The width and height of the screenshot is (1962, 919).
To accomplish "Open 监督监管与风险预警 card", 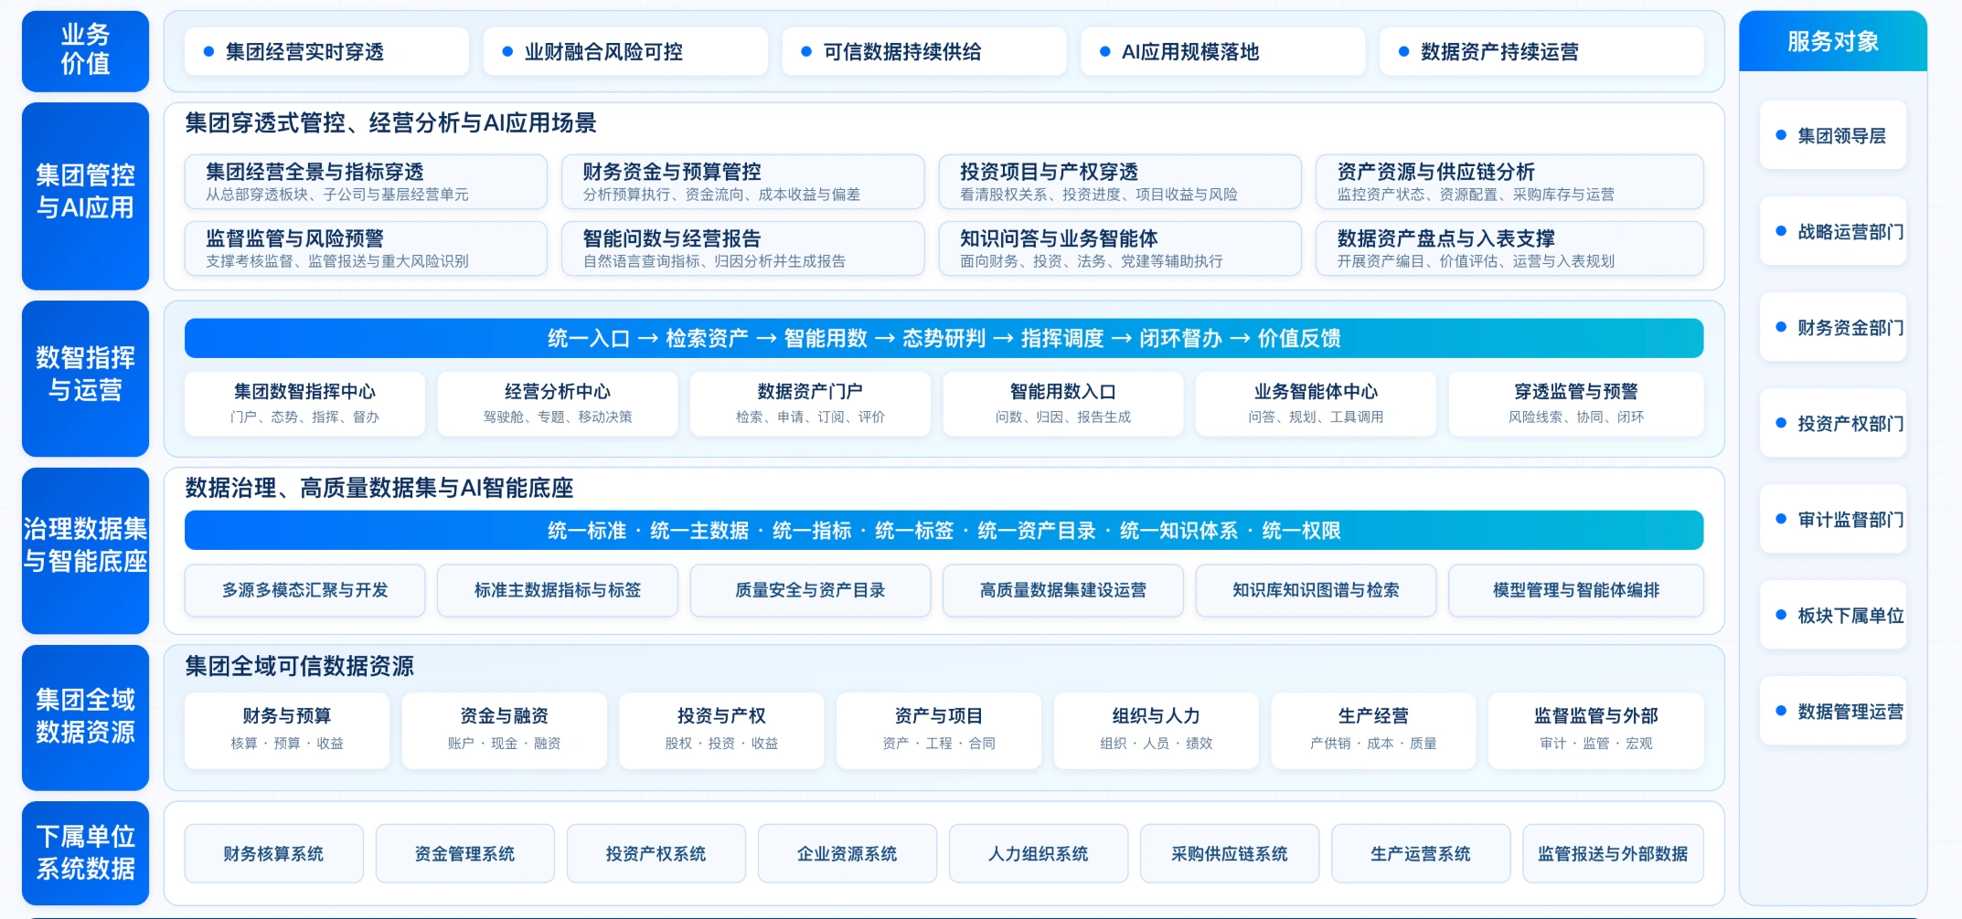I will click(366, 248).
